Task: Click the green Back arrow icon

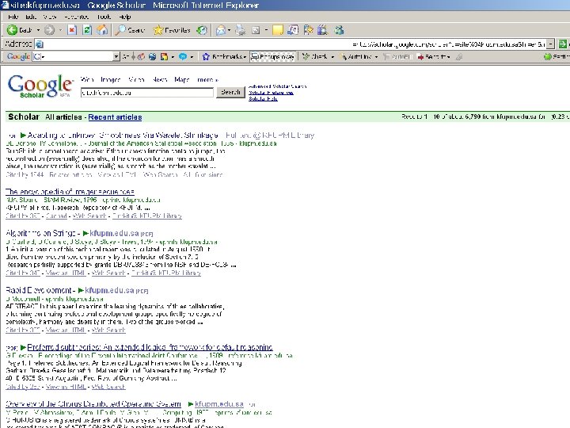Action: [x=12, y=30]
